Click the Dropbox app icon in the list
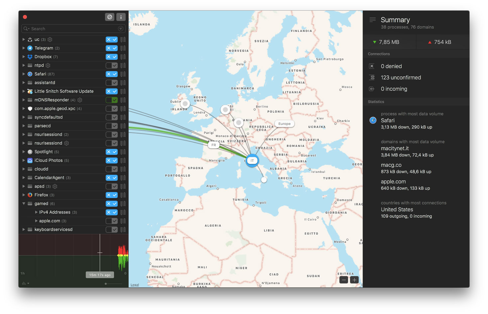This screenshot has width=488, height=314. [30, 57]
